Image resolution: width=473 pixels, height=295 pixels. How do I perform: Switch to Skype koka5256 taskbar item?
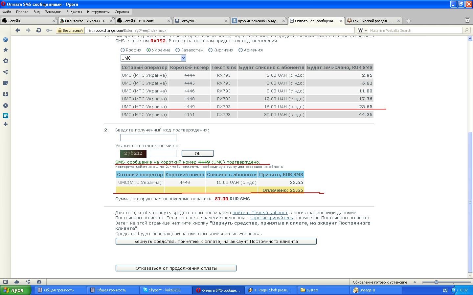166,290
